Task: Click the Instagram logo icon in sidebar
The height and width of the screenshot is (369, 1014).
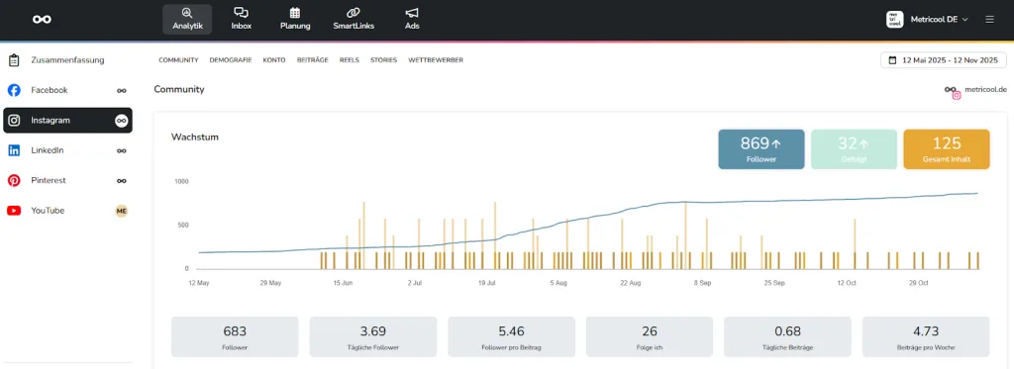Action: click(x=14, y=121)
